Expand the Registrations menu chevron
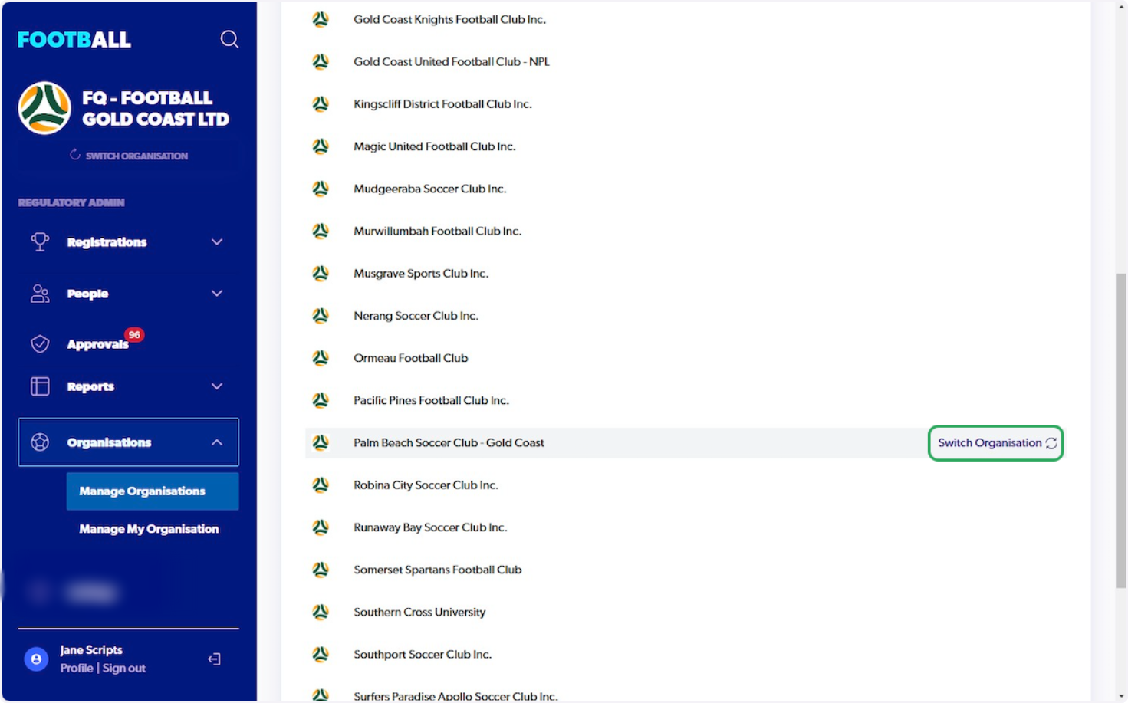This screenshot has width=1128, height=703. (x=217, y=242)
